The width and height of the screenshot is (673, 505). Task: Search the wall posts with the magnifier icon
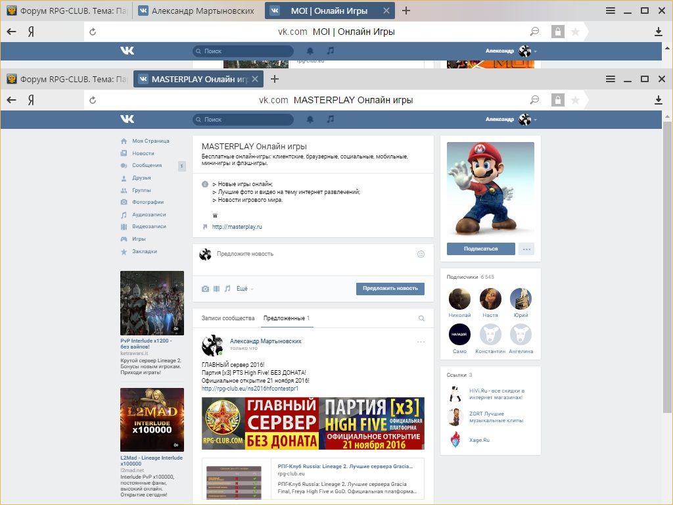(x=421, y=318)
